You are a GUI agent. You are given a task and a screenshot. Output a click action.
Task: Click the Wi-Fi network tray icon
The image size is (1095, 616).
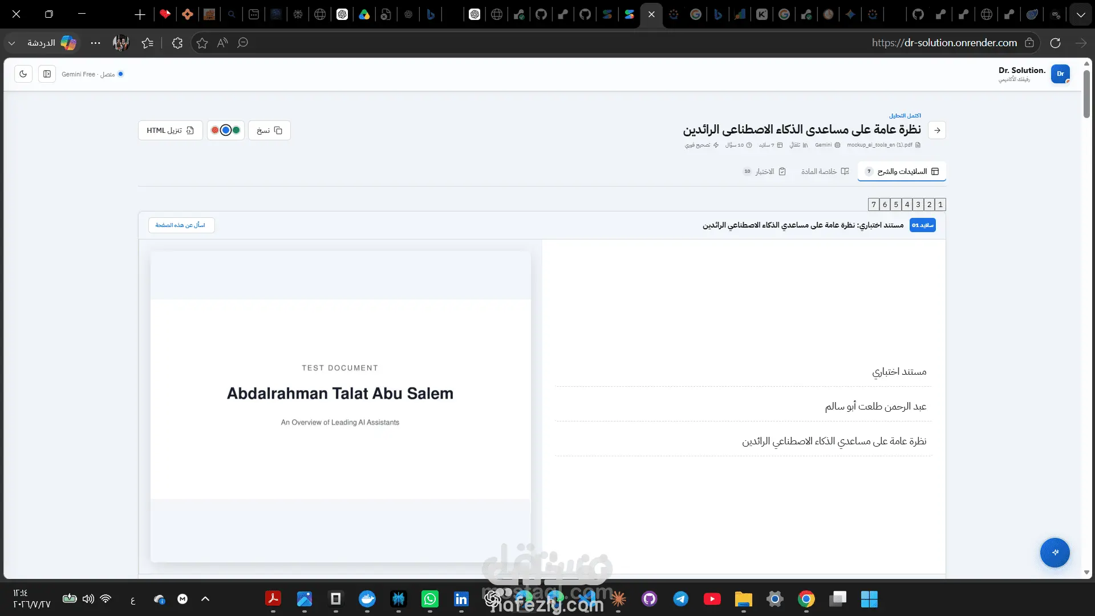click(x=106, y=599)
